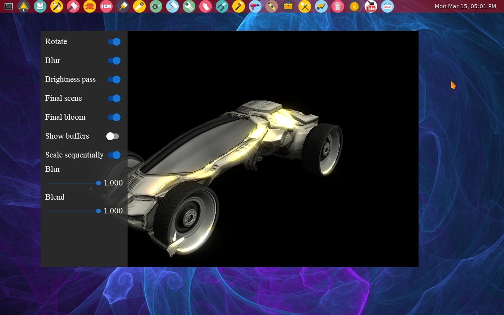The image size is (504, 315).
Task: Click the brown bubble level icon
Action: [x=272, y=6]
